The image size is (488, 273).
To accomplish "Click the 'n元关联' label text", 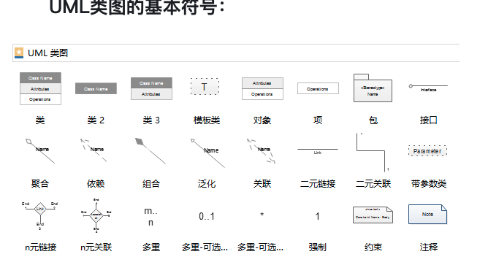I will [96, 247].
